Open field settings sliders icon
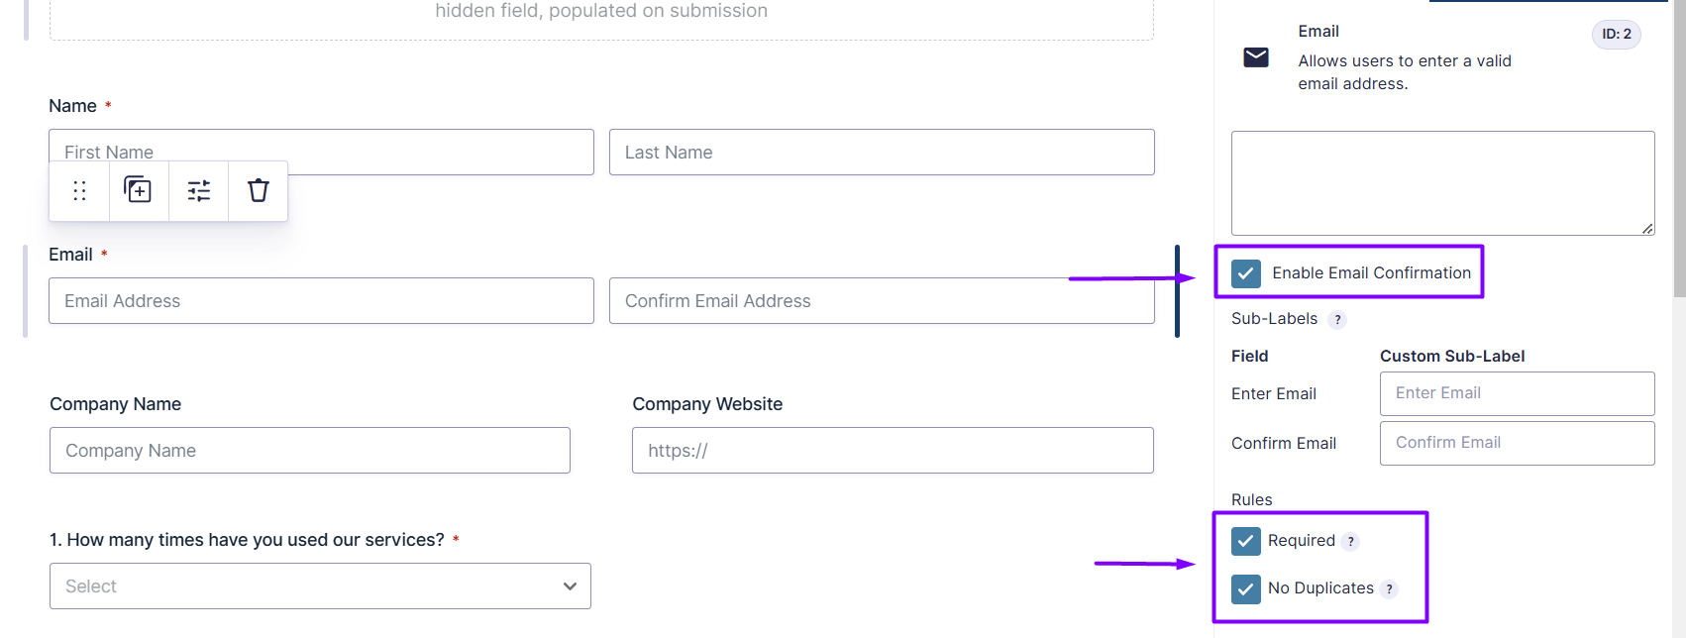 pyautogui.click(x=199, y=190)
